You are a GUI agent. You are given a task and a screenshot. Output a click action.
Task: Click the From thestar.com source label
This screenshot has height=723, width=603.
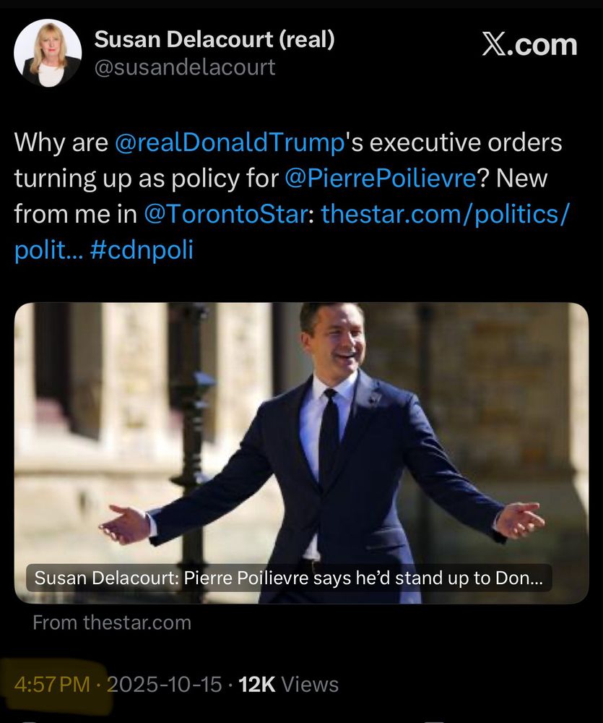[x=112, y=623]
